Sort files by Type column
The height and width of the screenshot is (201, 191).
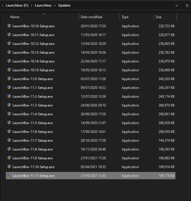tap(125, 17)
